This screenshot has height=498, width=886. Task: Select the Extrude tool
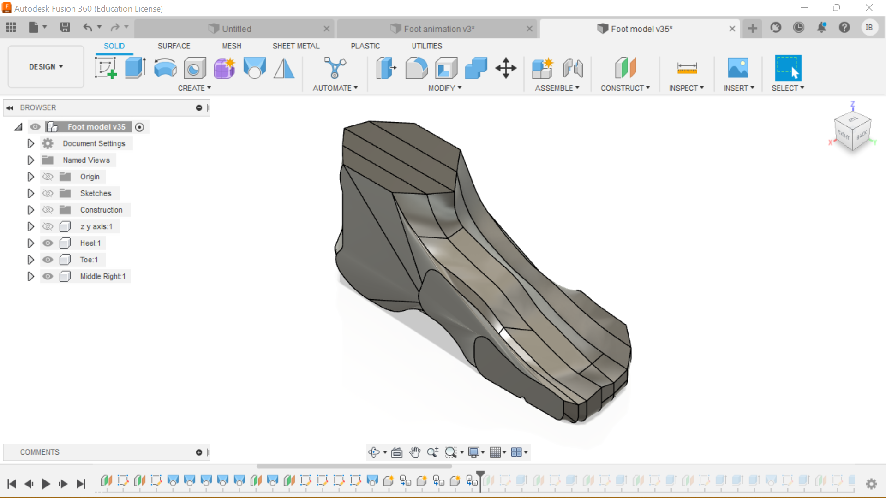click(135, 68)
